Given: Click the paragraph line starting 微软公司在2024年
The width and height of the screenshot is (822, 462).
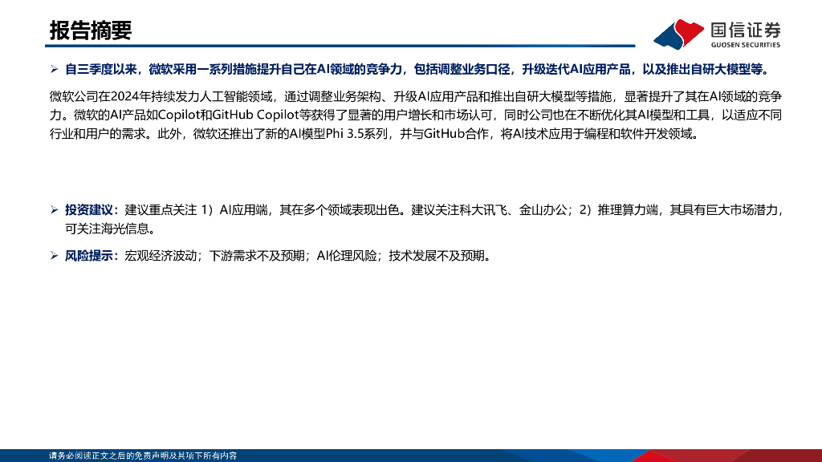Looking at the screenshot, I should tap(416, 96).
